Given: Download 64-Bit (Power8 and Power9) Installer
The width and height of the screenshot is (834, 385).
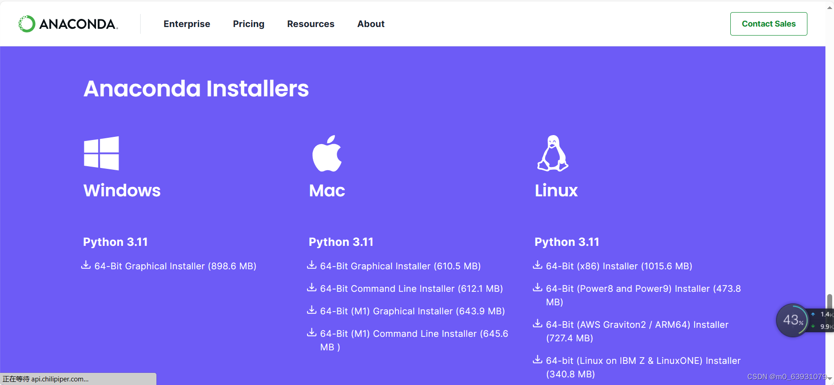Looking at the screenshot, I should pyautogui.click(x=643, y=295).
